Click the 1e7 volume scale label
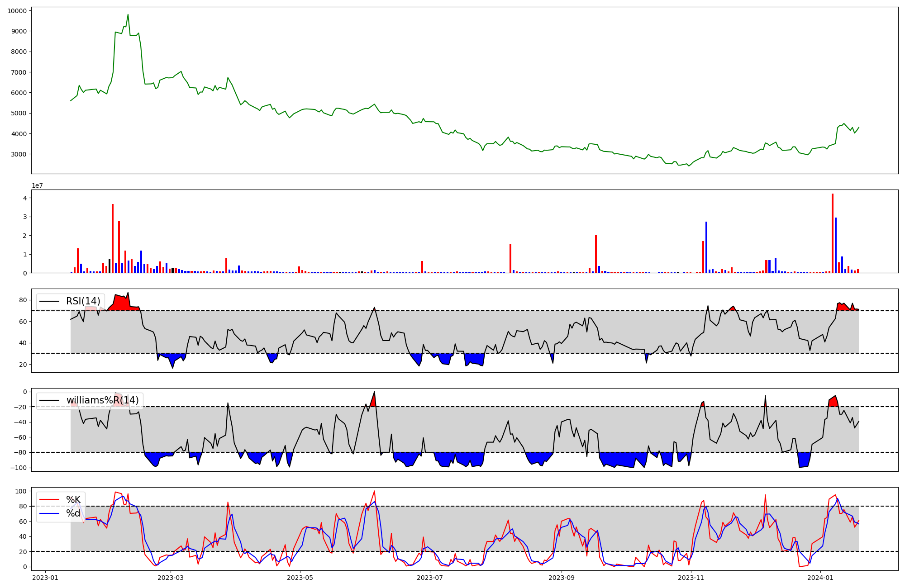Viewport: 905px width, 588px height. [37, 185]
